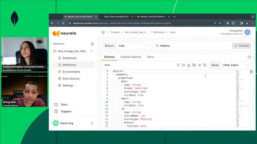Viewport: 257px width, 144px height.
Task: Copy the YAML schema with copy icon
Action: [x=205, y=65]
